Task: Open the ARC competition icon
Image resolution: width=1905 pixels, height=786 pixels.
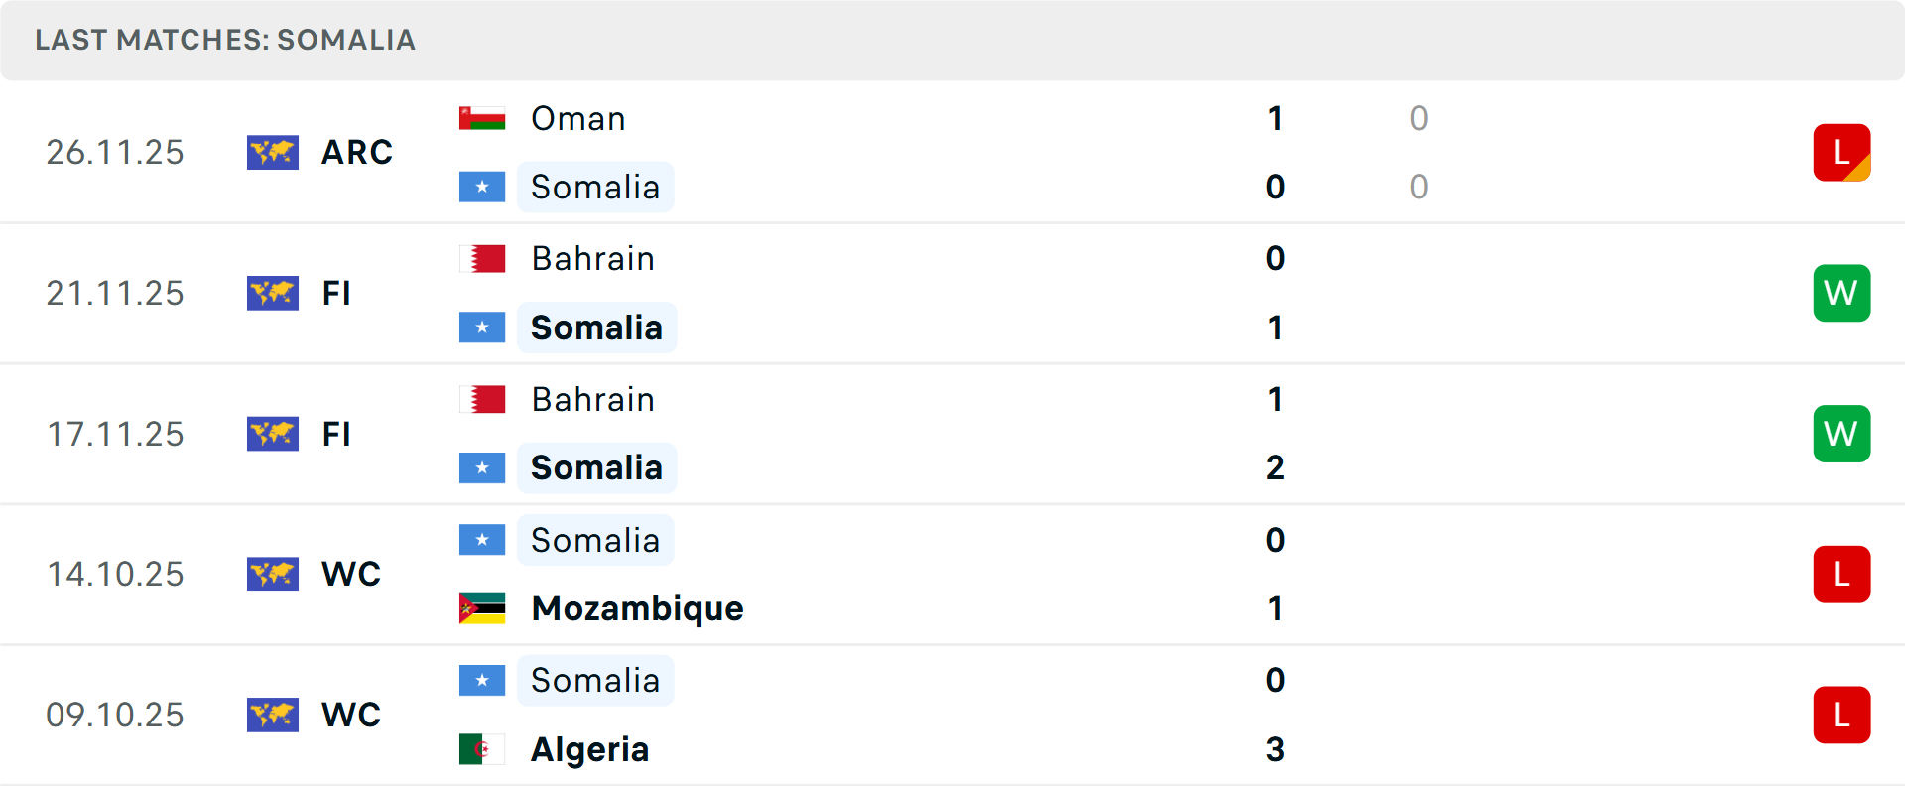Action: point(272,152)
